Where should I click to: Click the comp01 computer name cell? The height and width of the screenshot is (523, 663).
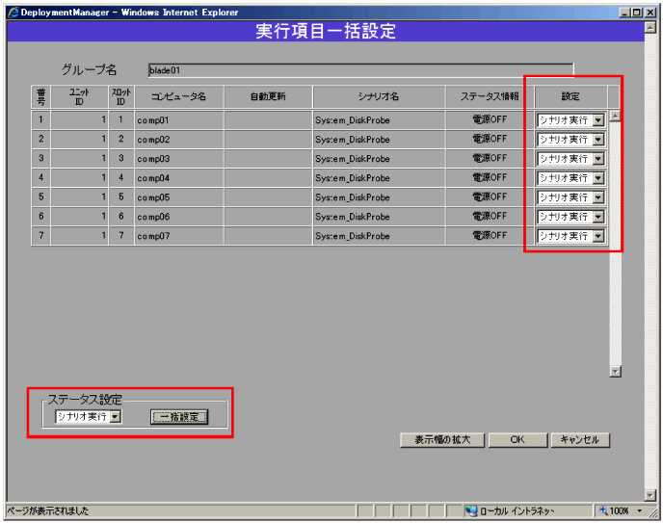(x=179, y=120)
